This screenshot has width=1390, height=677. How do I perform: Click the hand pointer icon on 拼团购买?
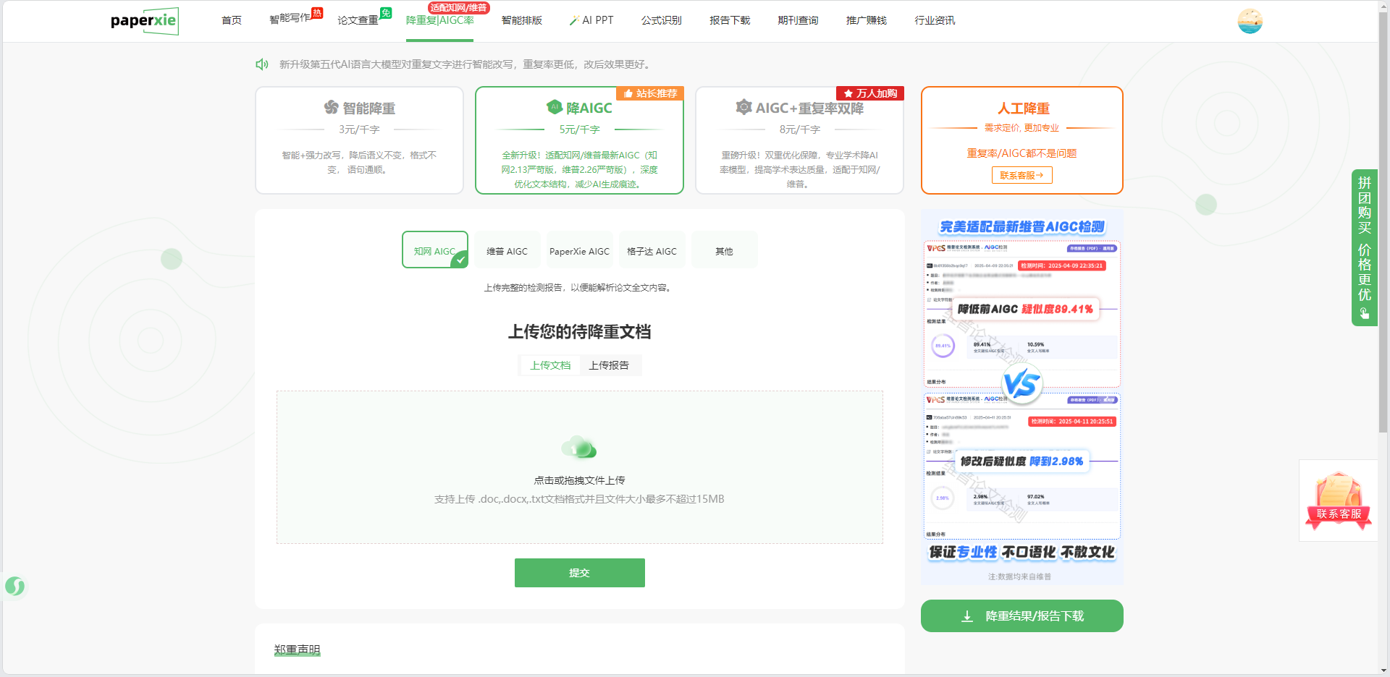[1365, 313]
